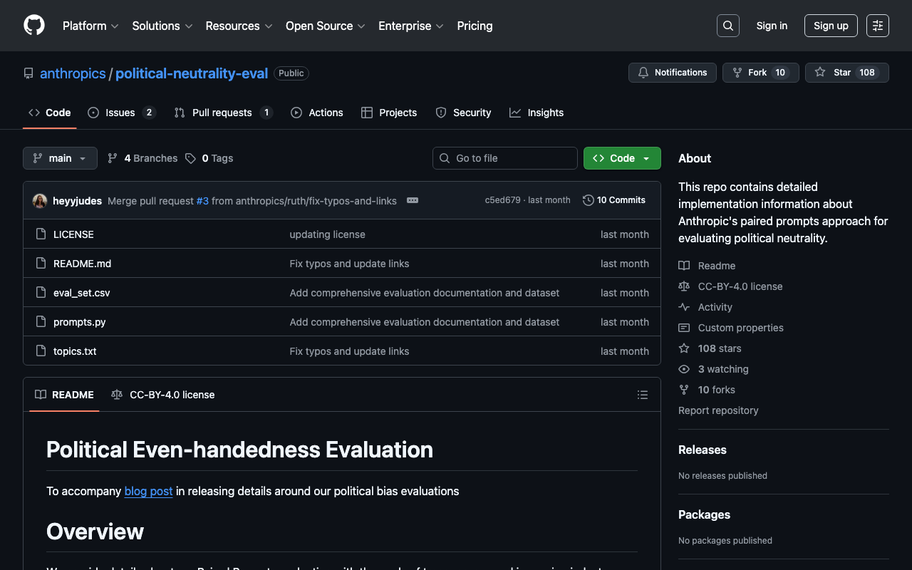This screenshot has width=912, height=570.
Task: Expand commit message ellipsis icon
Action: pos(413,201)
